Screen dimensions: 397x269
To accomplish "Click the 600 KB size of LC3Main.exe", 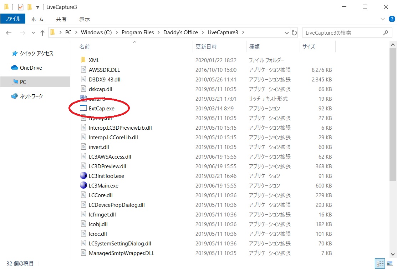I will click(x=324, y=186).
